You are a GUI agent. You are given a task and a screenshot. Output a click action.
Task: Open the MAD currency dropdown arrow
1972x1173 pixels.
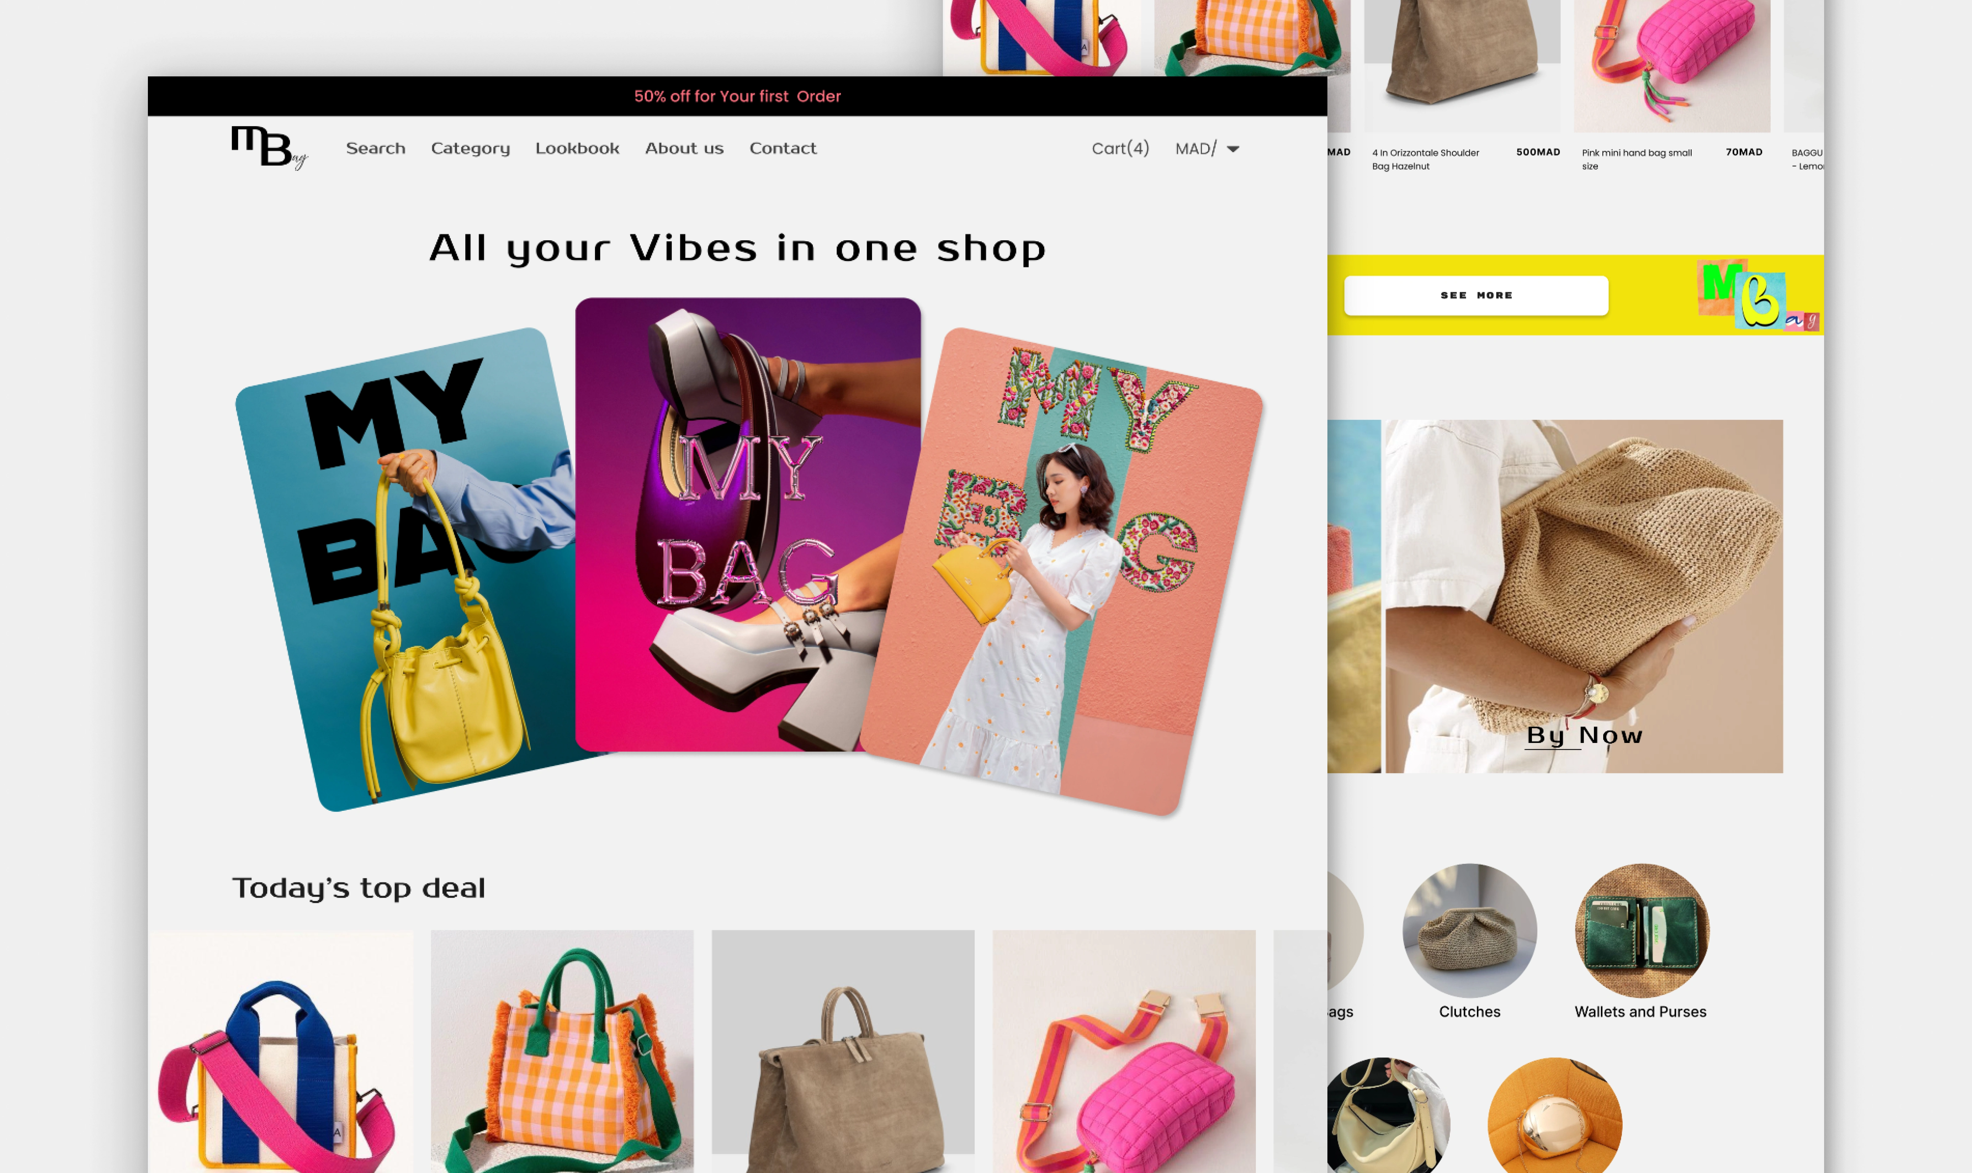1233,148
